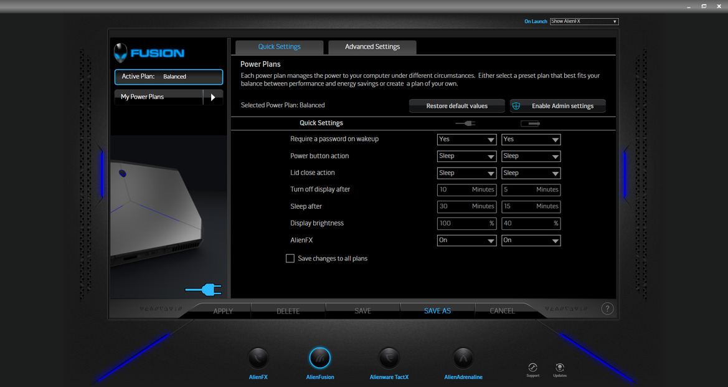
Task: Click the 'Lid close action' label
Action: point(313,173)
